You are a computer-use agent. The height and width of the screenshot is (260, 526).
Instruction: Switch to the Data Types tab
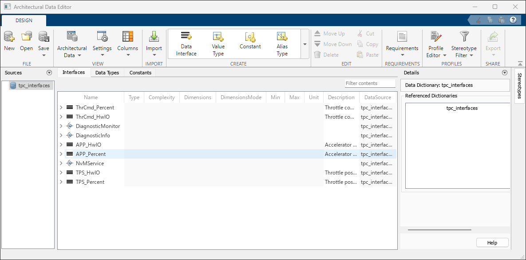tap(107, 73)
